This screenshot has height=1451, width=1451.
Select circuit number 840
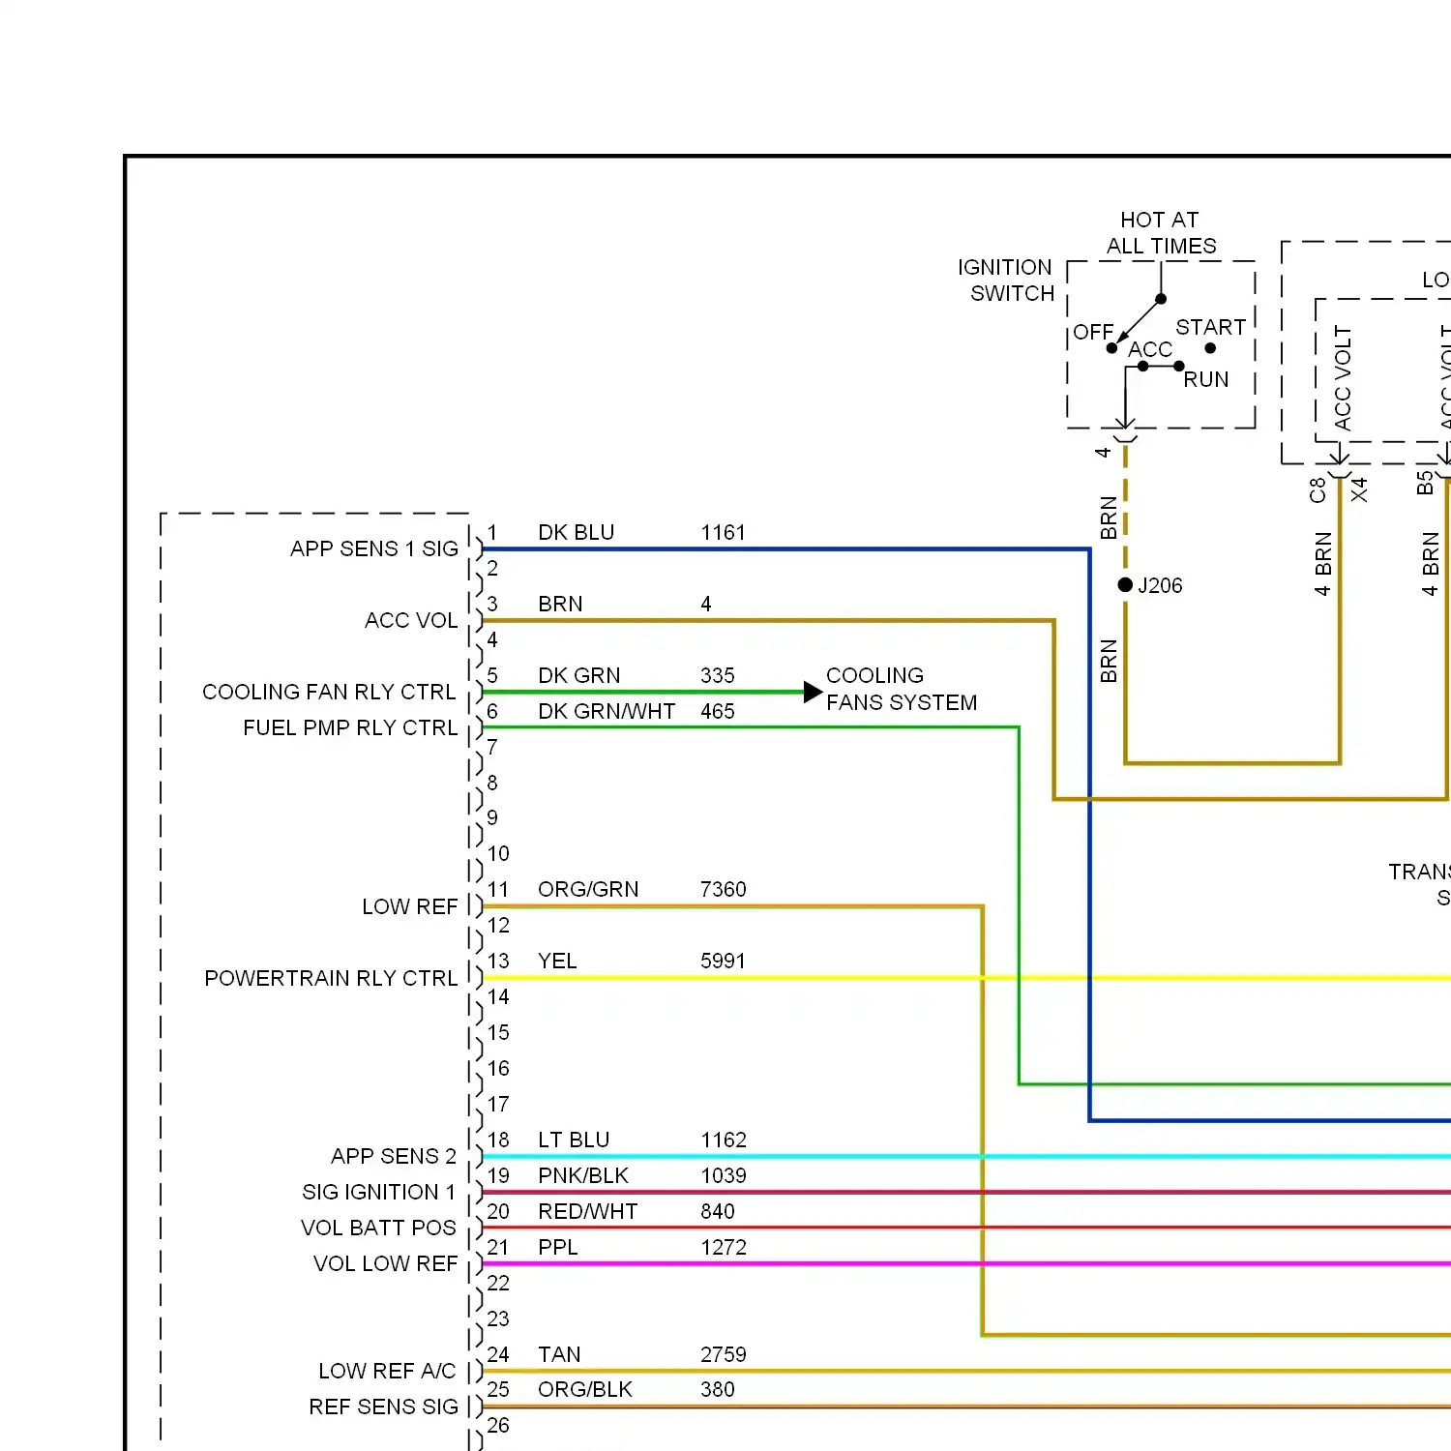pyautogui.click(x=717, y=1211)
